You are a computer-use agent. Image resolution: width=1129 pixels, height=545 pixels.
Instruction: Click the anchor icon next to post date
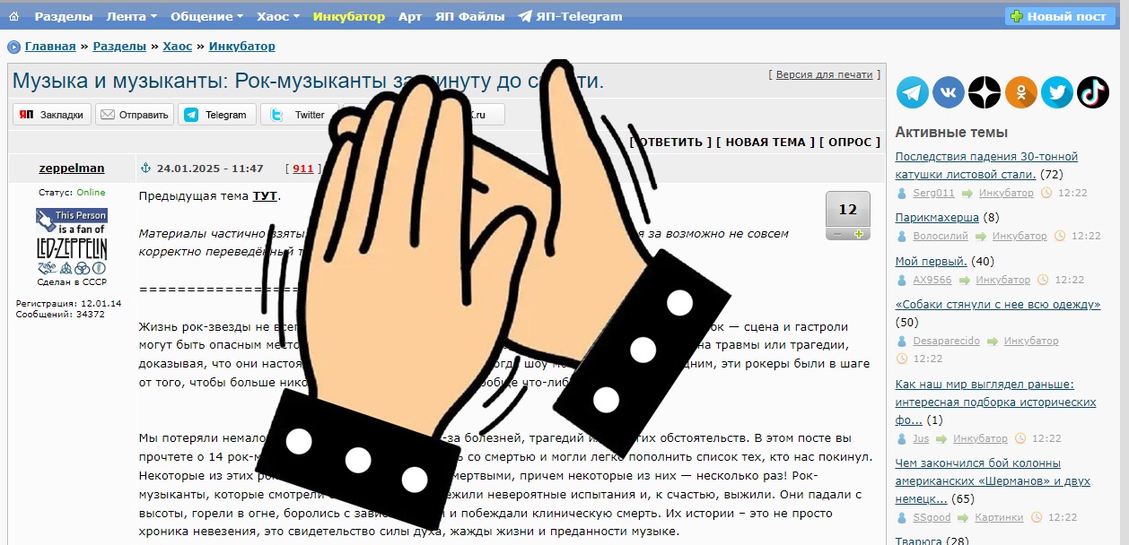coord(146,168)
